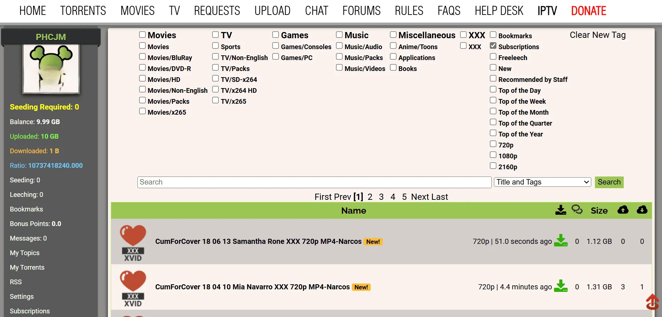This screenshot has width=662, height=317.
Task: Open the Subscriptions sidebar link
Action: [30, 311]
